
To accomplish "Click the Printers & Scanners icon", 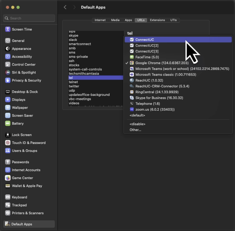I will pyautogui.click(x=8, y=213).
